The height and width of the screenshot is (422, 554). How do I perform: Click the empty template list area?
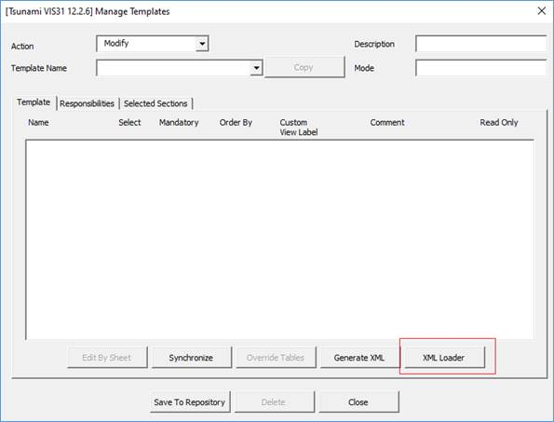click(279, 239)
